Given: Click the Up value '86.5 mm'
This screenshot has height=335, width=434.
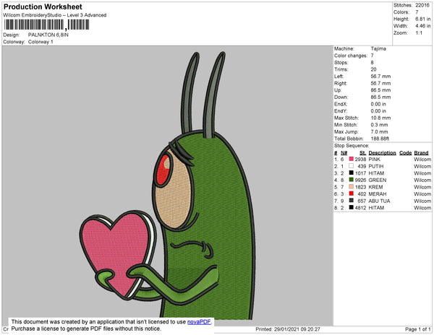Looking at the screenshot, I should [x=380, y=90].
